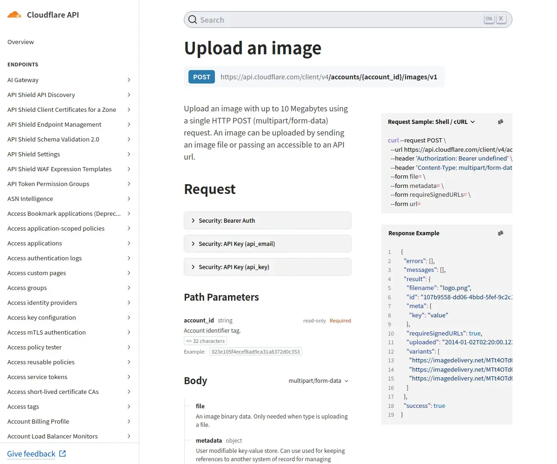Screen dimensions: 557x464
Task: Click the Response Example title
Action: tap(414, 233)
